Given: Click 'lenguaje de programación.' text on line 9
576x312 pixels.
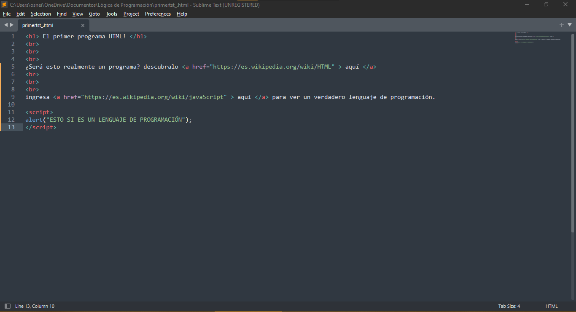Looking at the screenshot, I should pos(392,97).
